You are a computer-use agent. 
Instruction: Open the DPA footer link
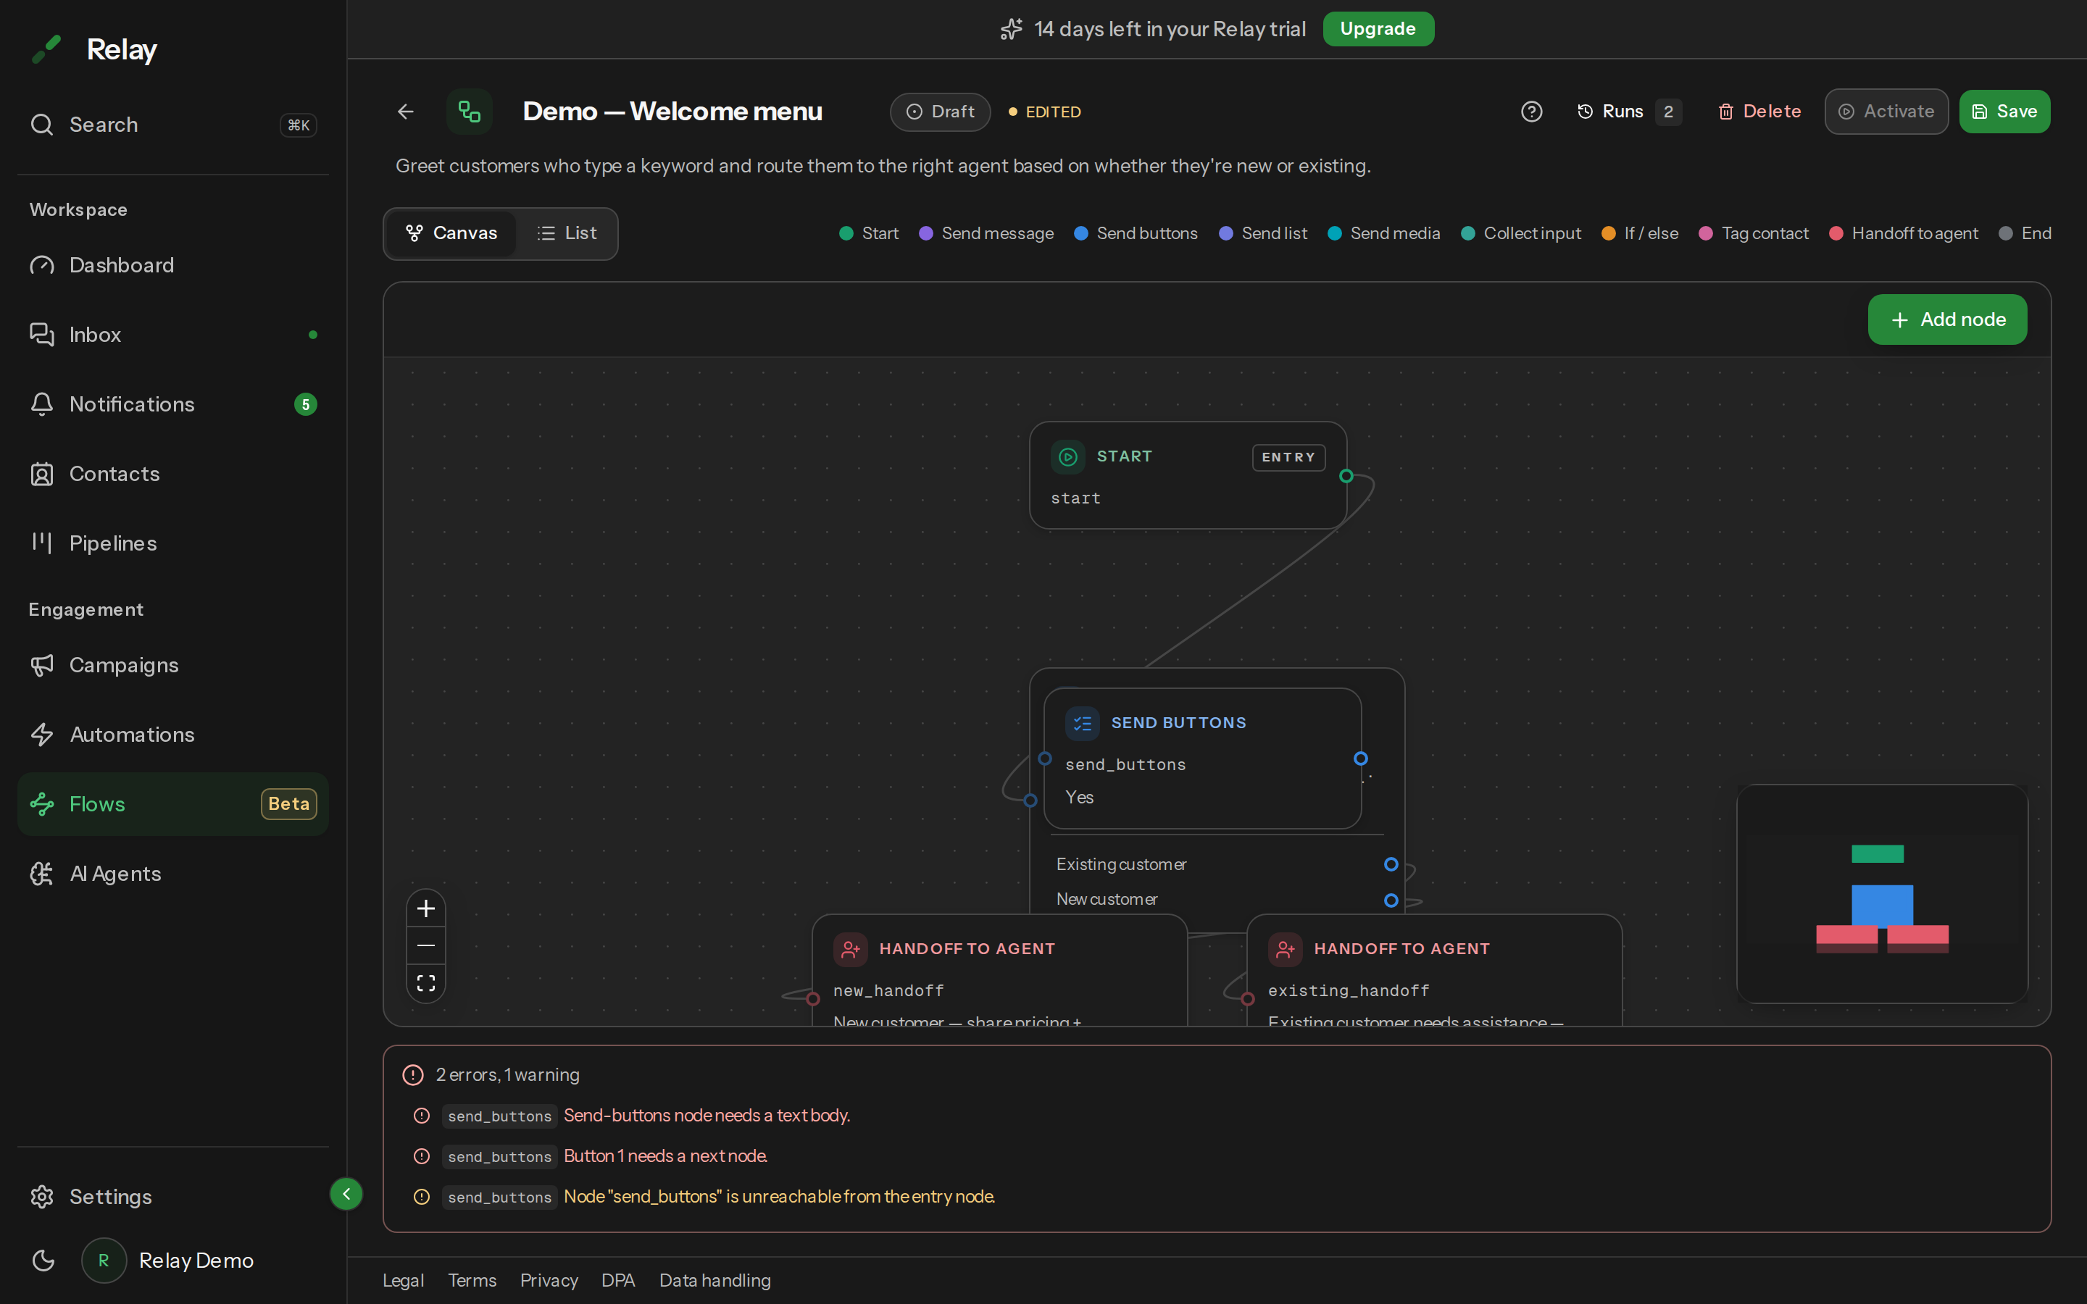pos(618,1280)
